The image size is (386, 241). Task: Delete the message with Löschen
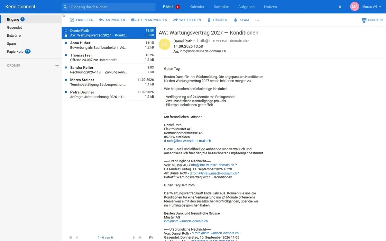(217, 20)
